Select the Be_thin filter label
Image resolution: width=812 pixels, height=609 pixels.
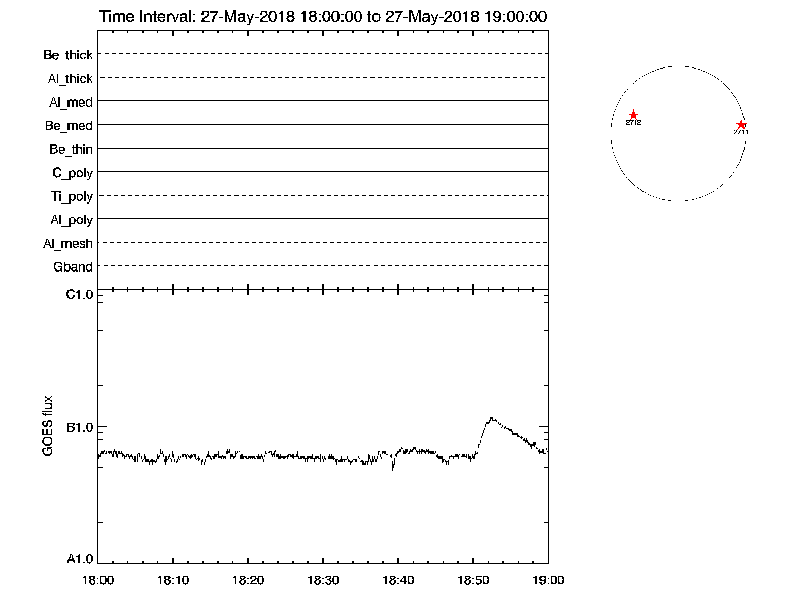pyautogui.click(x=71, y=149)
